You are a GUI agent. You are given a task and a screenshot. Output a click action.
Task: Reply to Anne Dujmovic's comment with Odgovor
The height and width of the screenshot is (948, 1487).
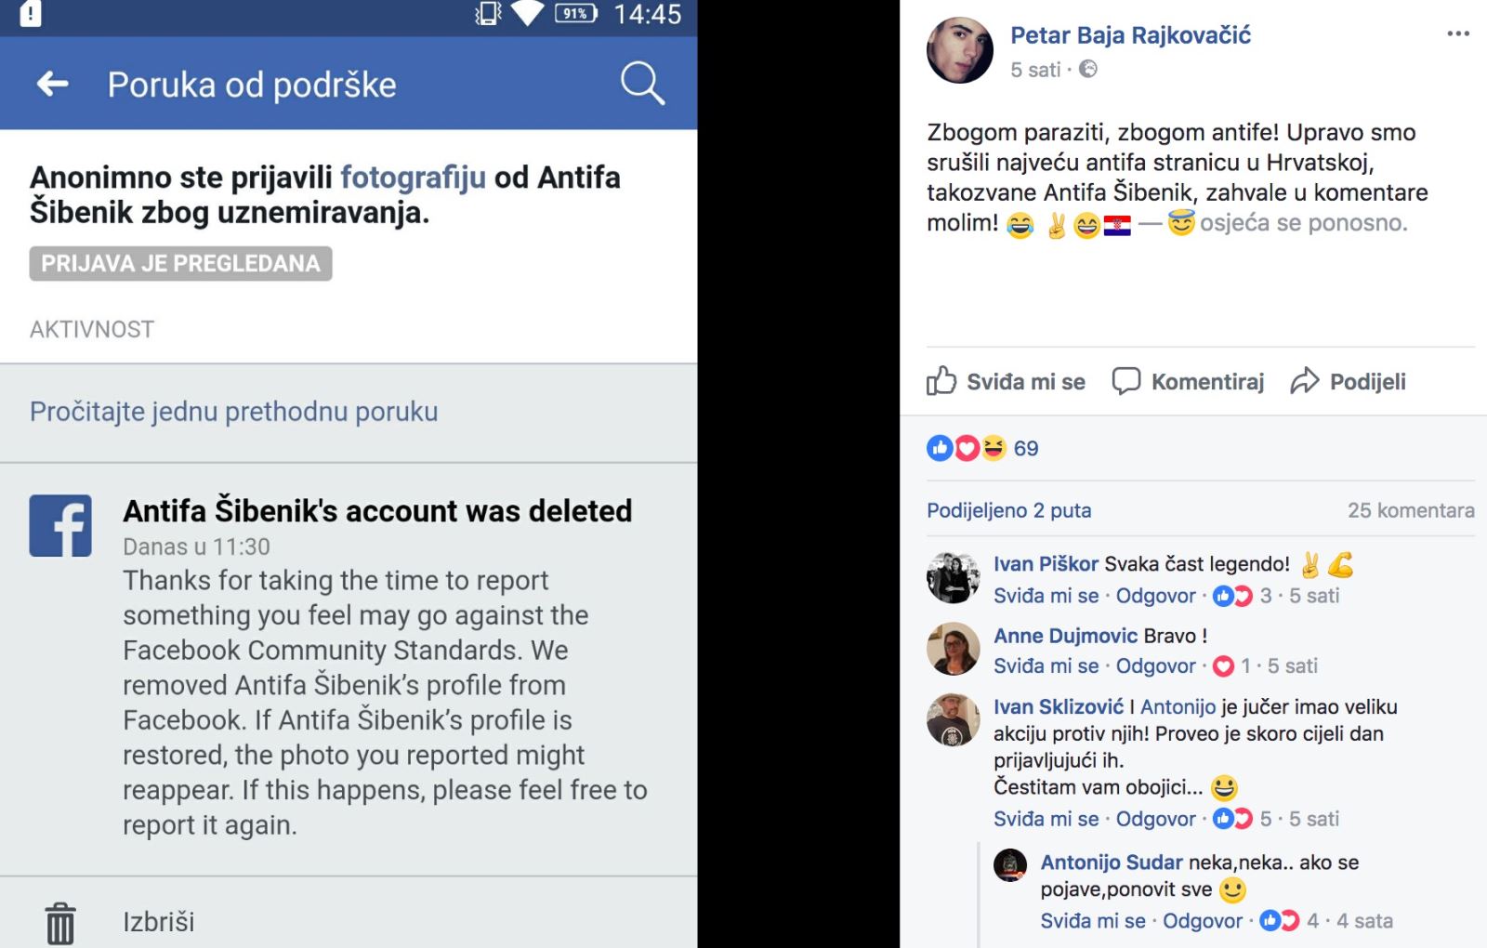click(1155, 665)
